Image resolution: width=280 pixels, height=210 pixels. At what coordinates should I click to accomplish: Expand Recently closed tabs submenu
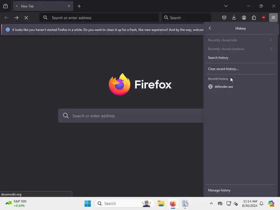(241, 40)
